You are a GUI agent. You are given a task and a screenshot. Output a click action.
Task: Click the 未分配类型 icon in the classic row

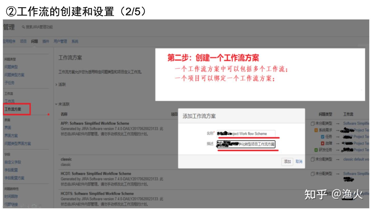313,159
